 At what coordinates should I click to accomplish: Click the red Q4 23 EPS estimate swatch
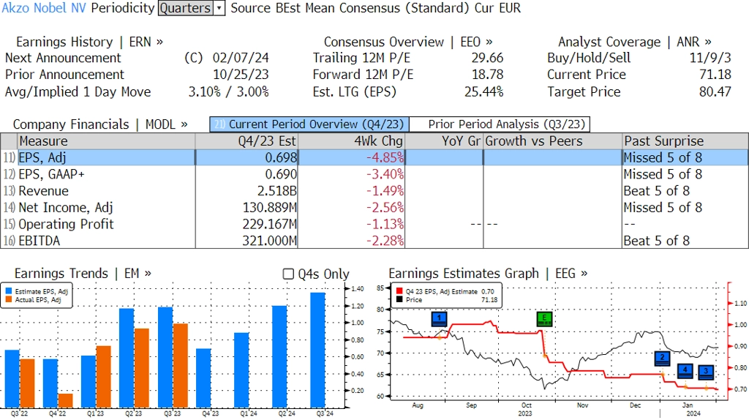pos(399,291)
